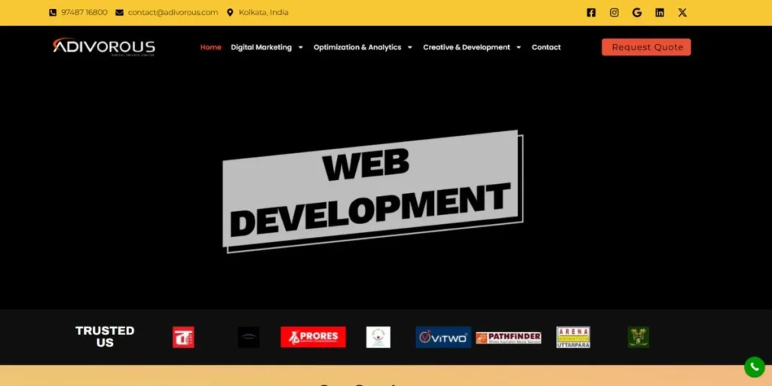Click the Arena Animation Uttarpara logo
Image resolution: width=772 pixels, height=386 pixels.
573,337
